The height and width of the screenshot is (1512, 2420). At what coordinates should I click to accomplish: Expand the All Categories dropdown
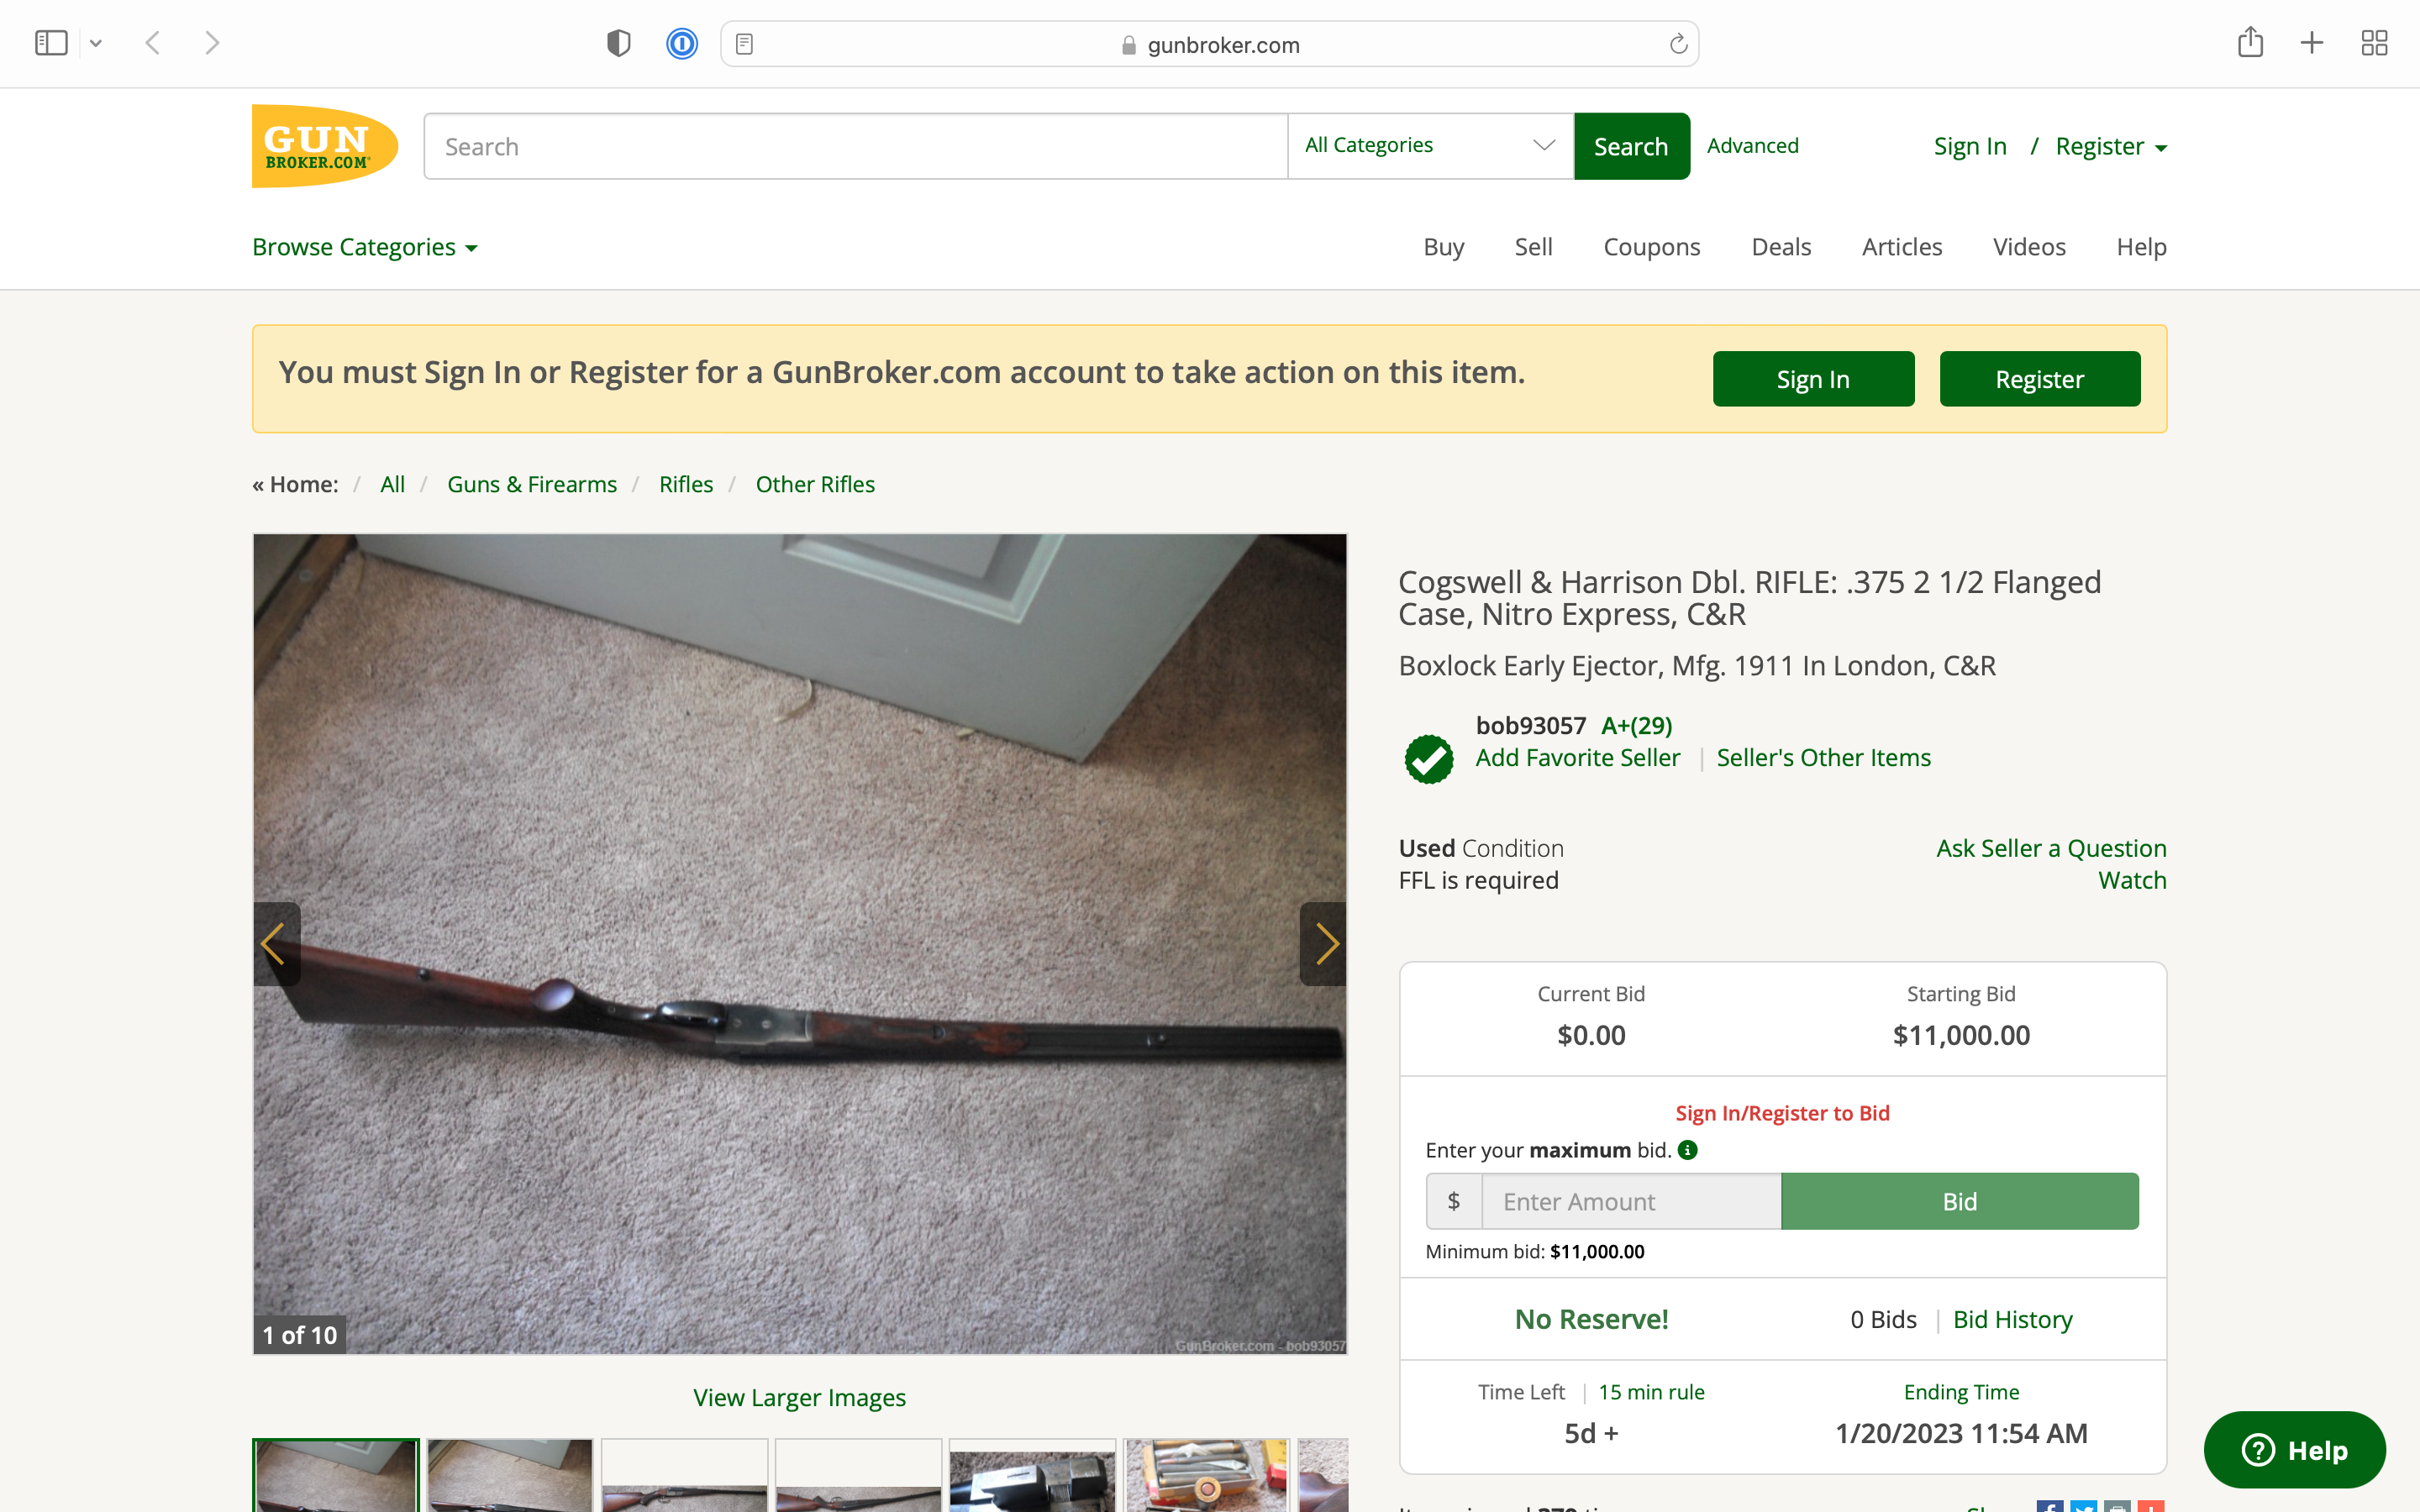(x=1430, y=146)
